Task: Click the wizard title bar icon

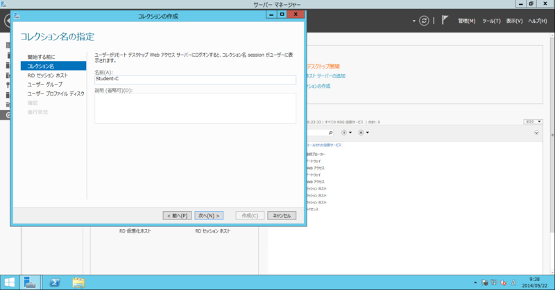Action: pos(17,16)
